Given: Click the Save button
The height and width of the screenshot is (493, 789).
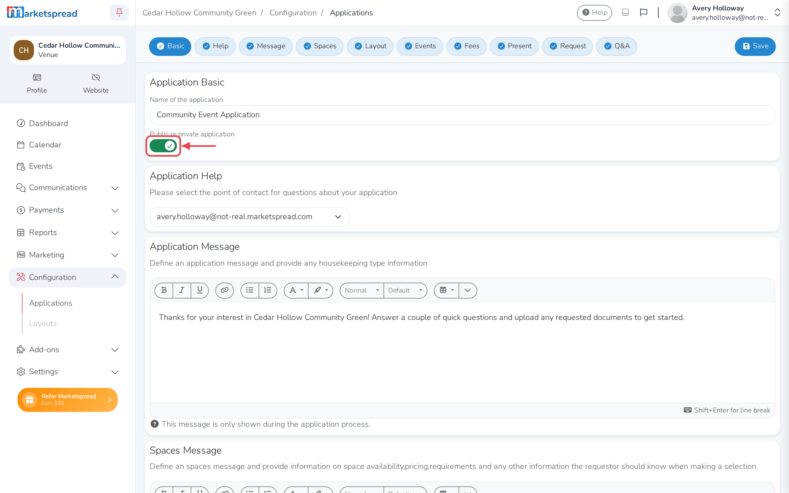Looking at the screenshot, I should [755, 46].
